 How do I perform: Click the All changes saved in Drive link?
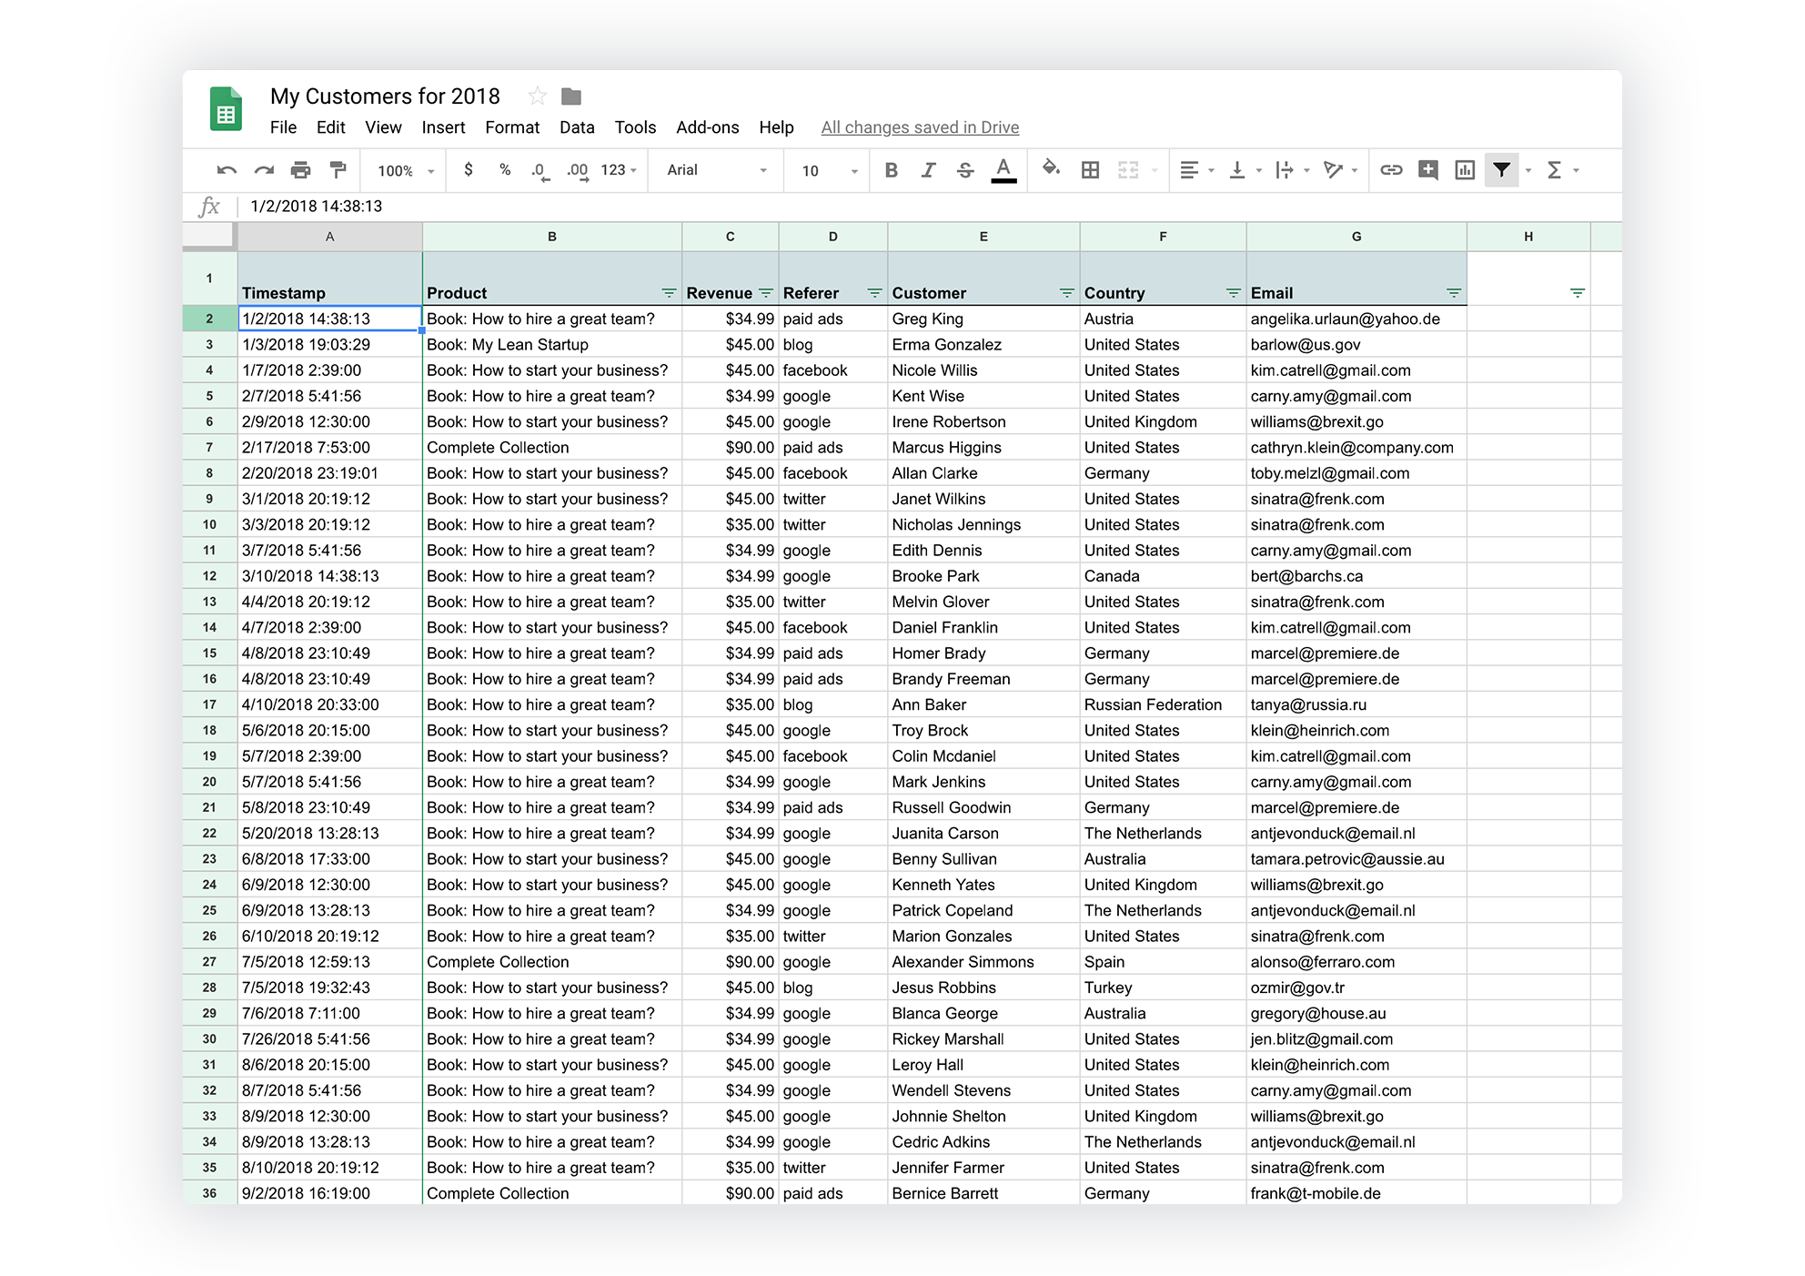[920, 127]
